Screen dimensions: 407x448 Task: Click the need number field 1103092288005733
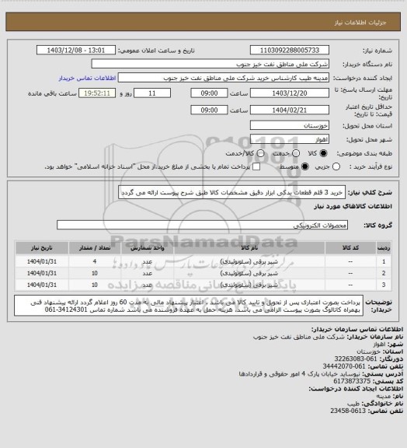coord(290,50)
